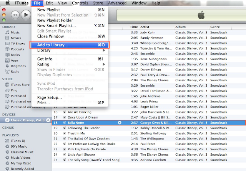Expand the Library submenu

click(x=70, y=50)
